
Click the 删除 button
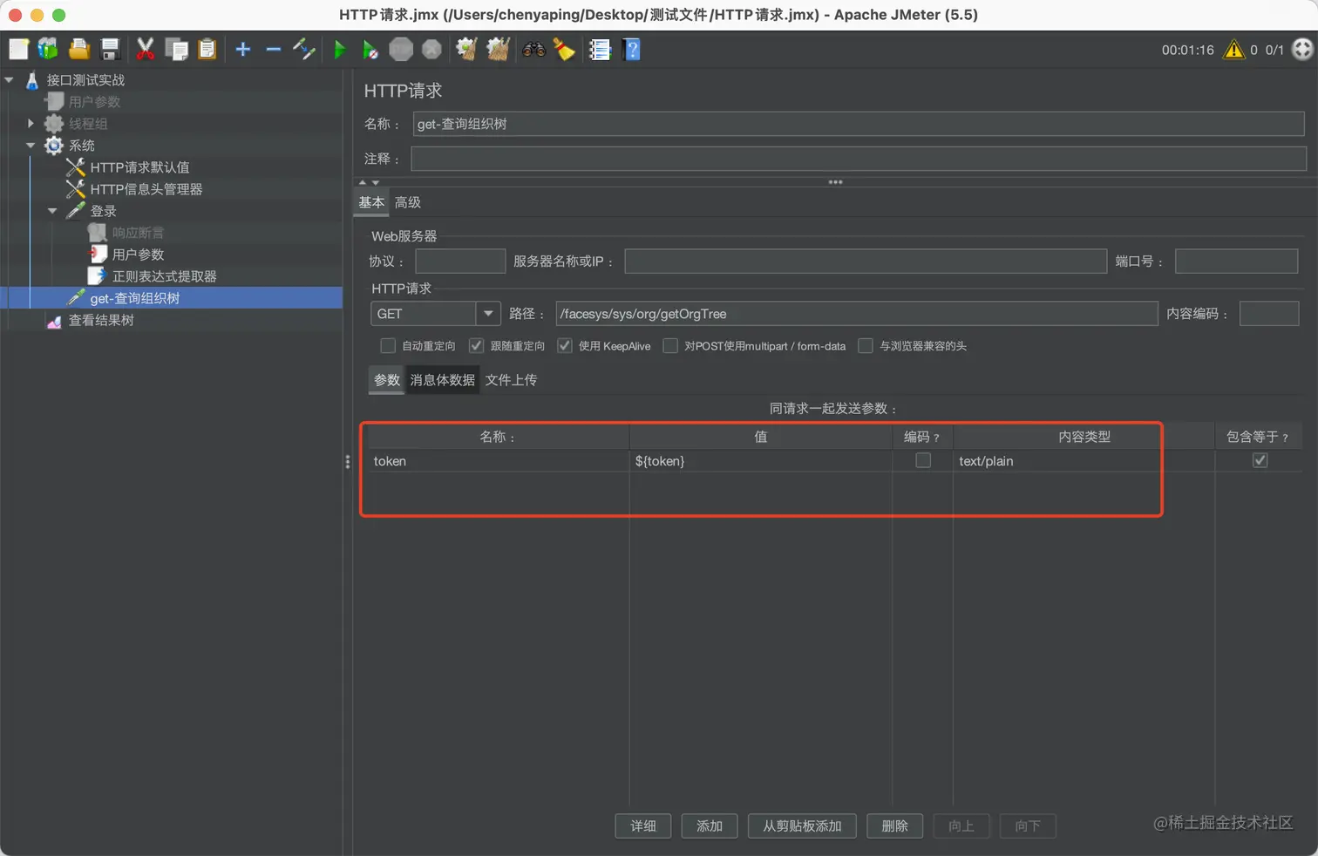tap(895, 825)
